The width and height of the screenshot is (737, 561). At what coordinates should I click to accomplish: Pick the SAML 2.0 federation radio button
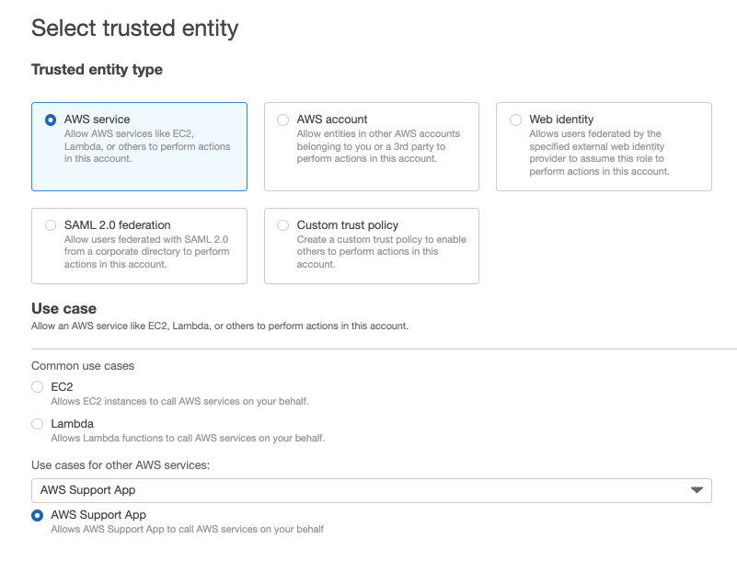51,225
